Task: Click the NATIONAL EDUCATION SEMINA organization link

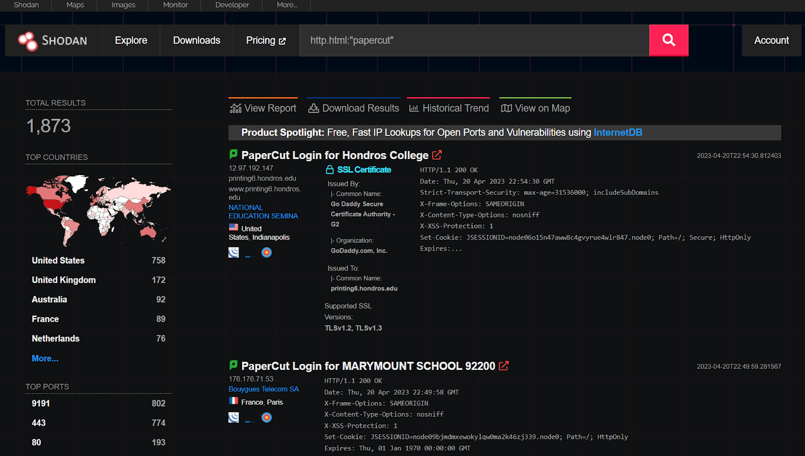Action: pyautogui.click(x=263, y=211)
